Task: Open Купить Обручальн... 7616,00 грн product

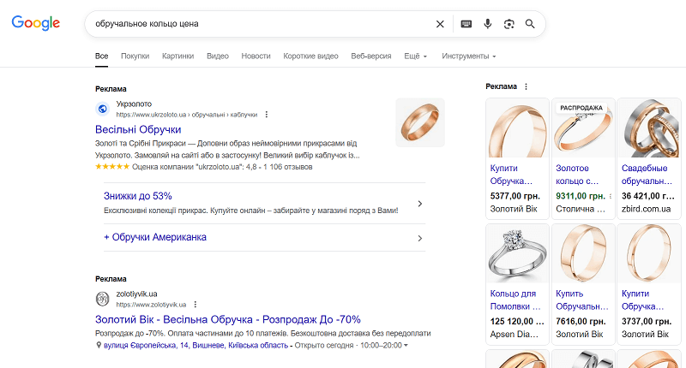Action: coord(583,284)
